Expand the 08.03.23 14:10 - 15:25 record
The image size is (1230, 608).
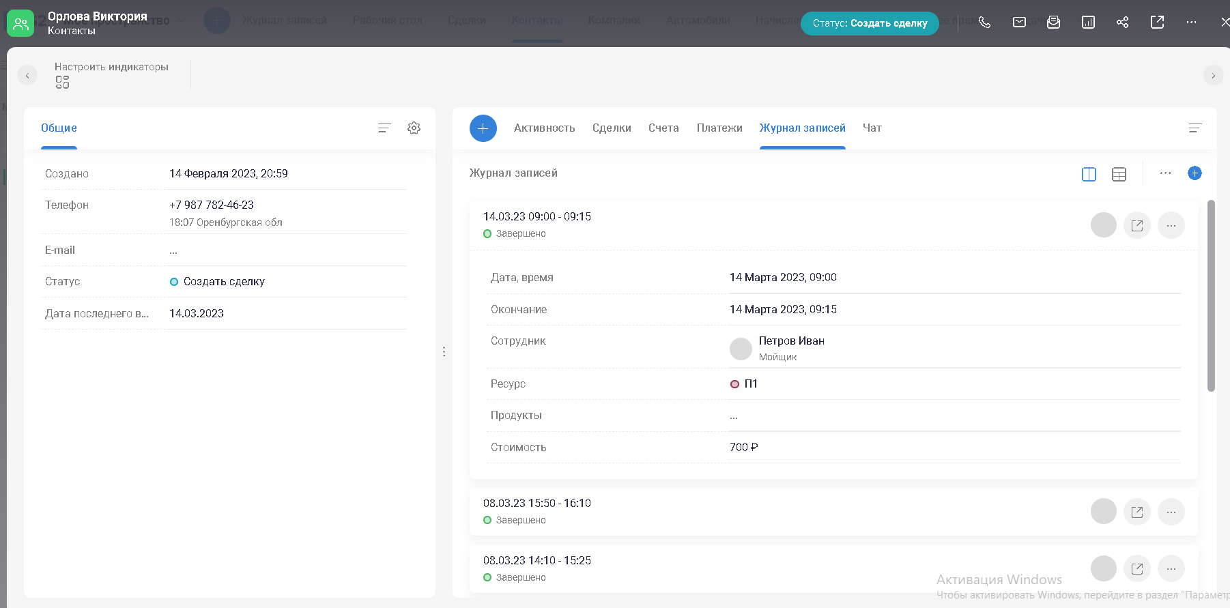coord(537,561)
